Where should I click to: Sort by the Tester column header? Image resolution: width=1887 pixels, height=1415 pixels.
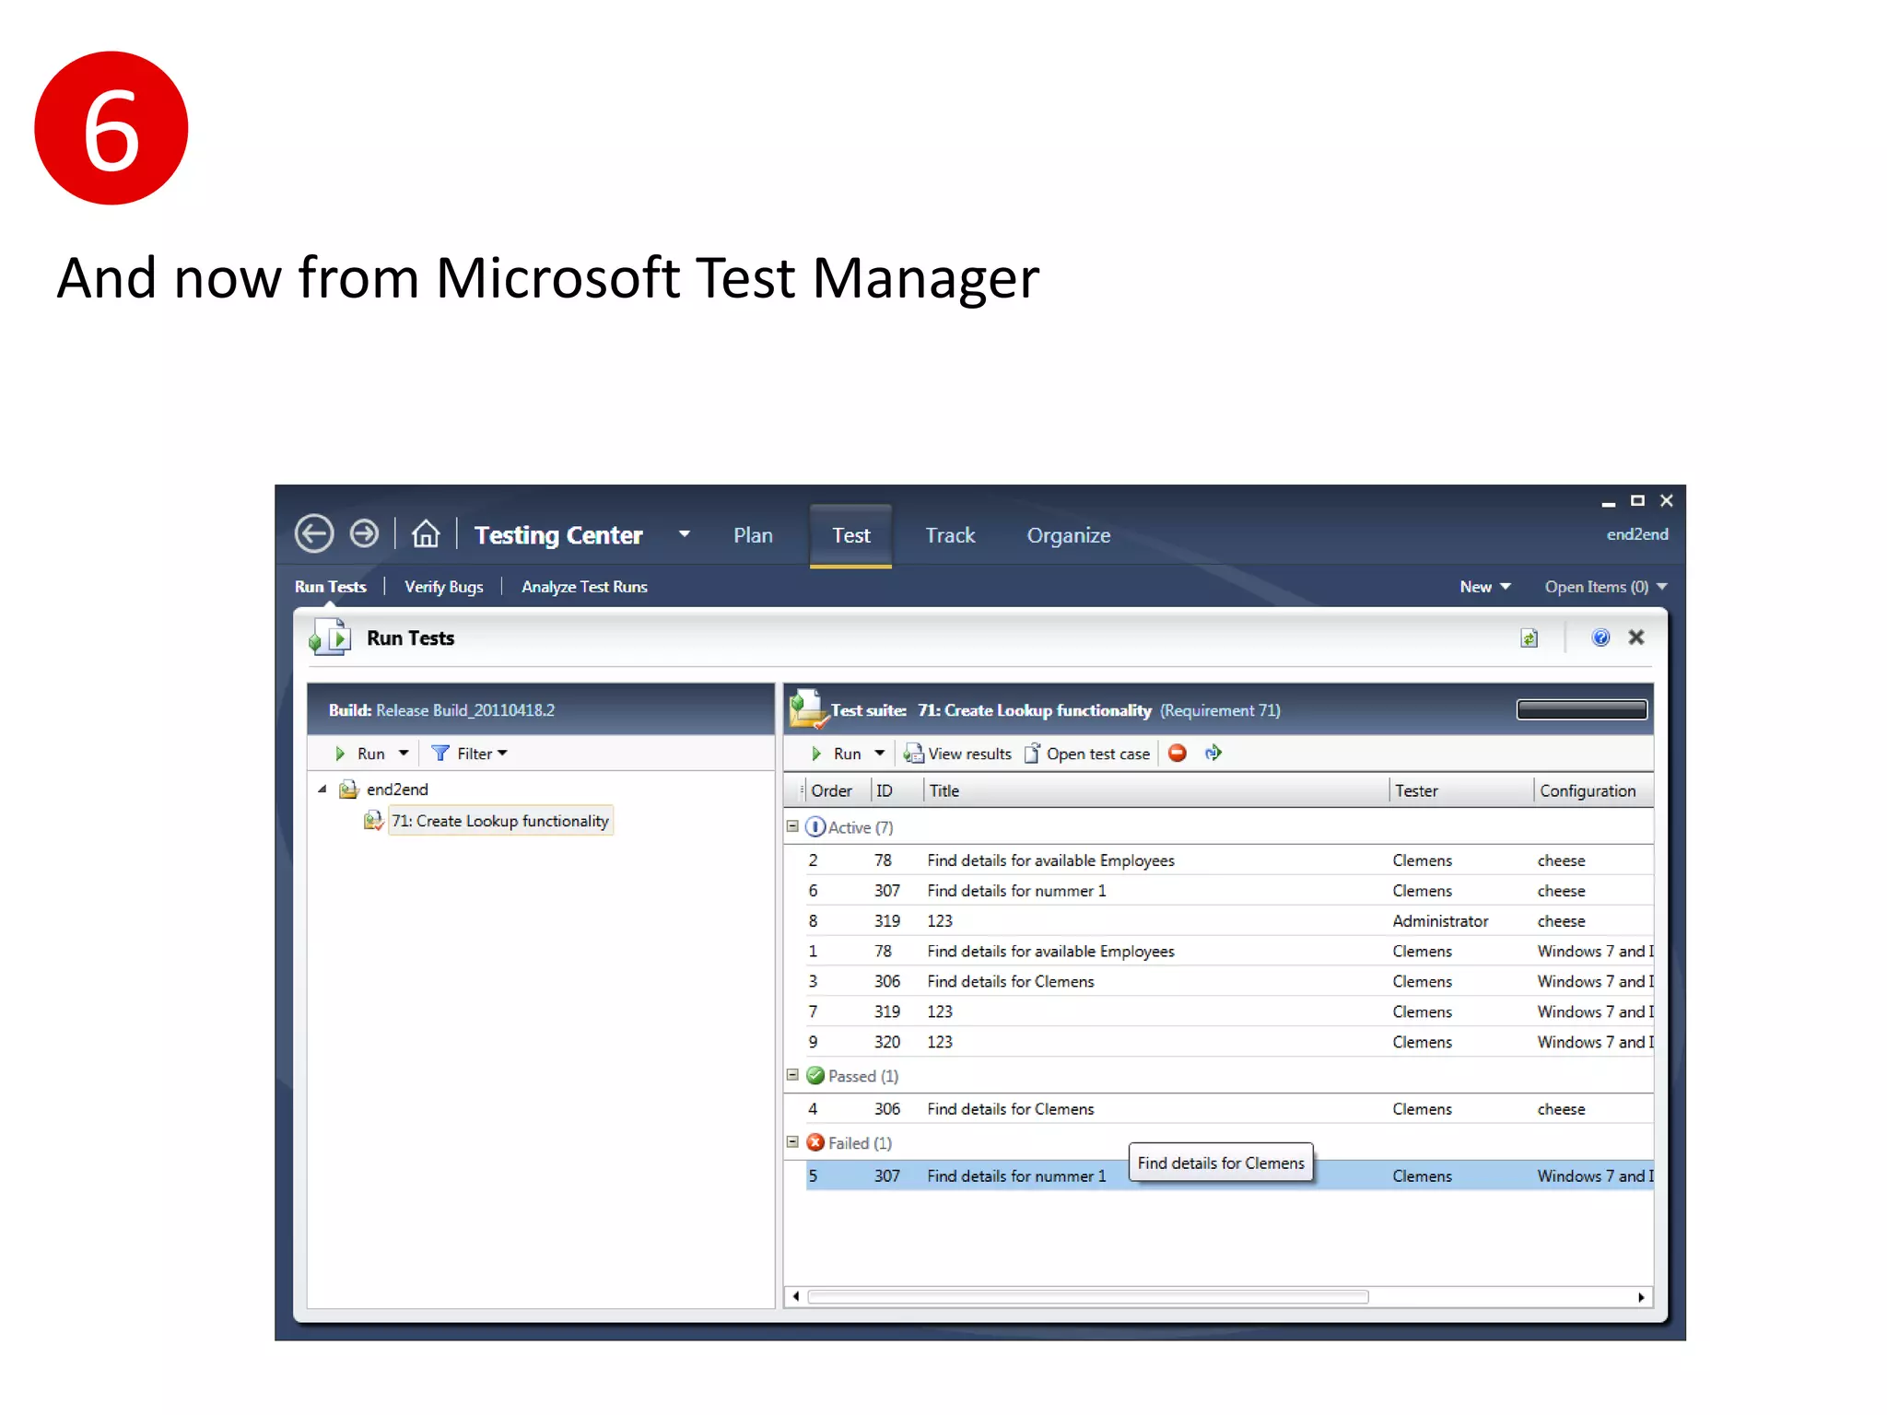pyautogui.click(x=1460, y=790)
